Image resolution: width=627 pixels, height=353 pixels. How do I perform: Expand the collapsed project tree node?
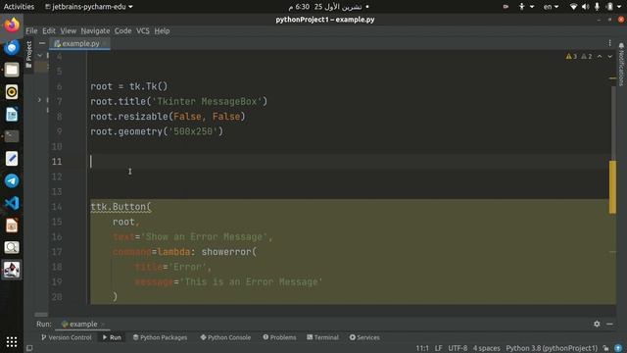(x=39, y=99)
